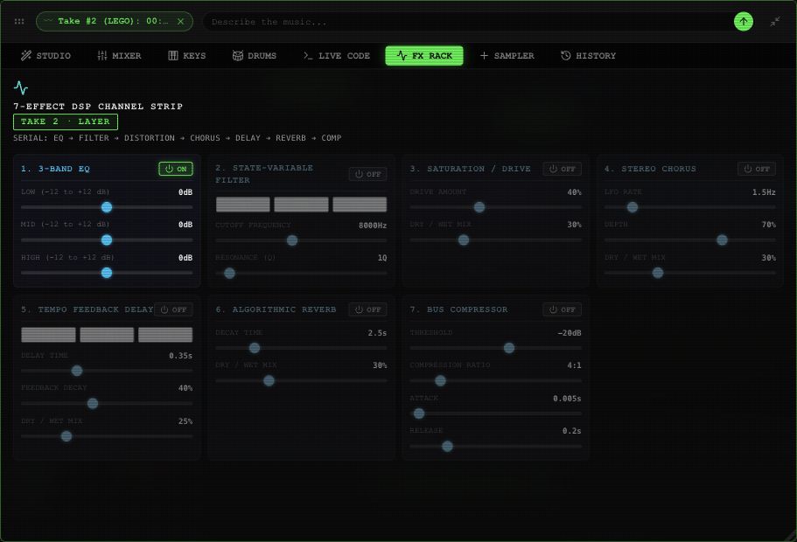Remove the Take #2 (LEGO) chip
This screenshot has height=542, width=797.
180,21
